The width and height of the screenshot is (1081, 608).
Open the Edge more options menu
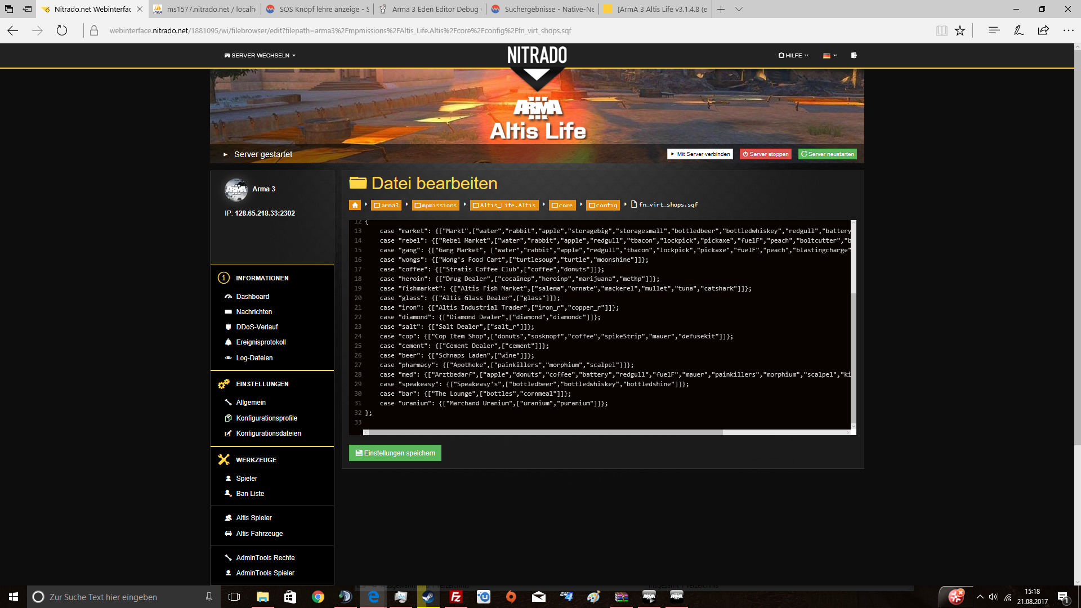pyautogui.click(x=1068, y=30)
